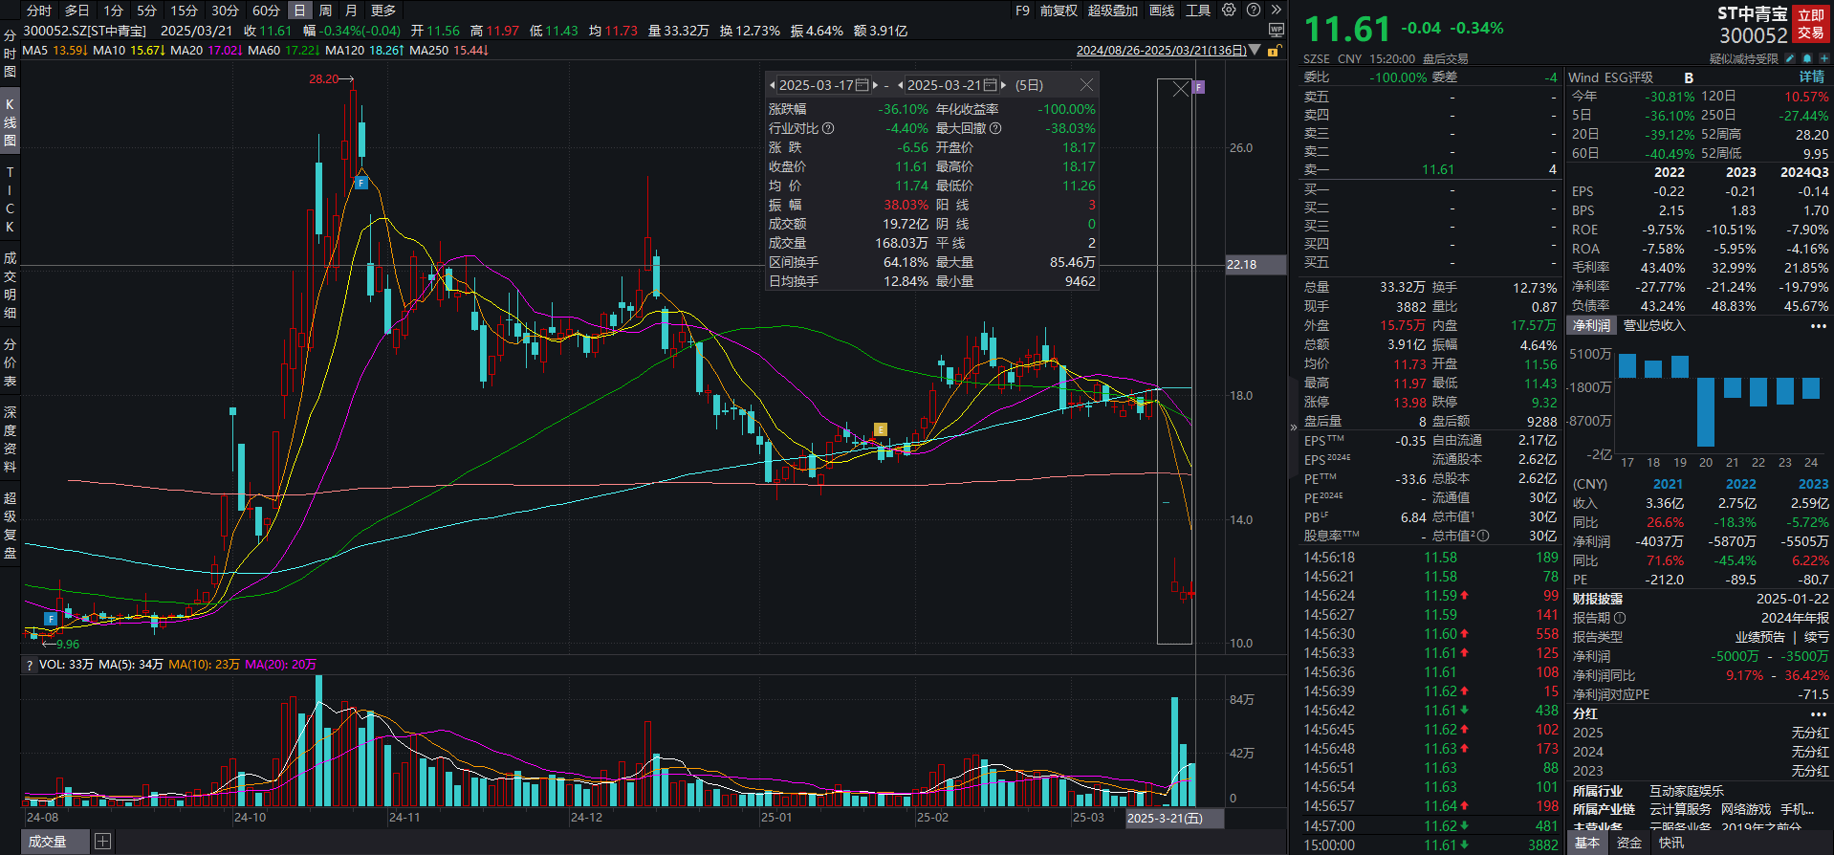Enable 超级叠加 overlay option
Image resolution: width=1834 pixels, height=855 pixels.
point(1113,11)
